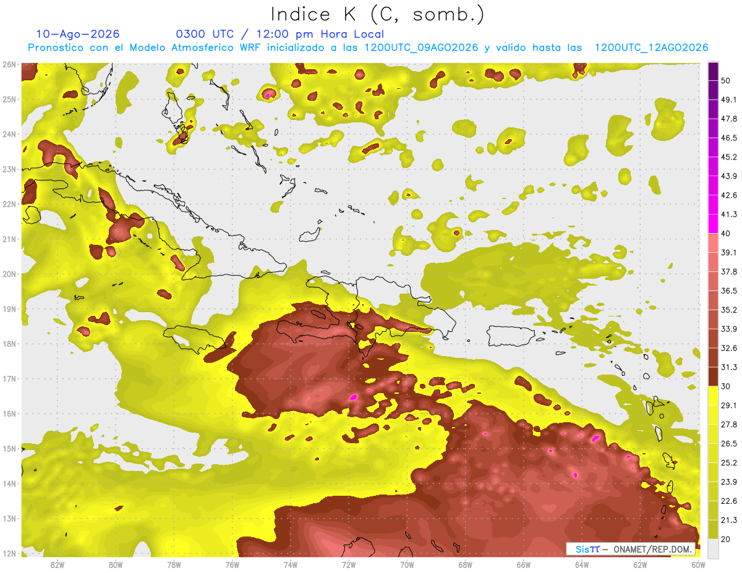
Task: Click the color scale value '22.6'
Action: tap(728, 501)
